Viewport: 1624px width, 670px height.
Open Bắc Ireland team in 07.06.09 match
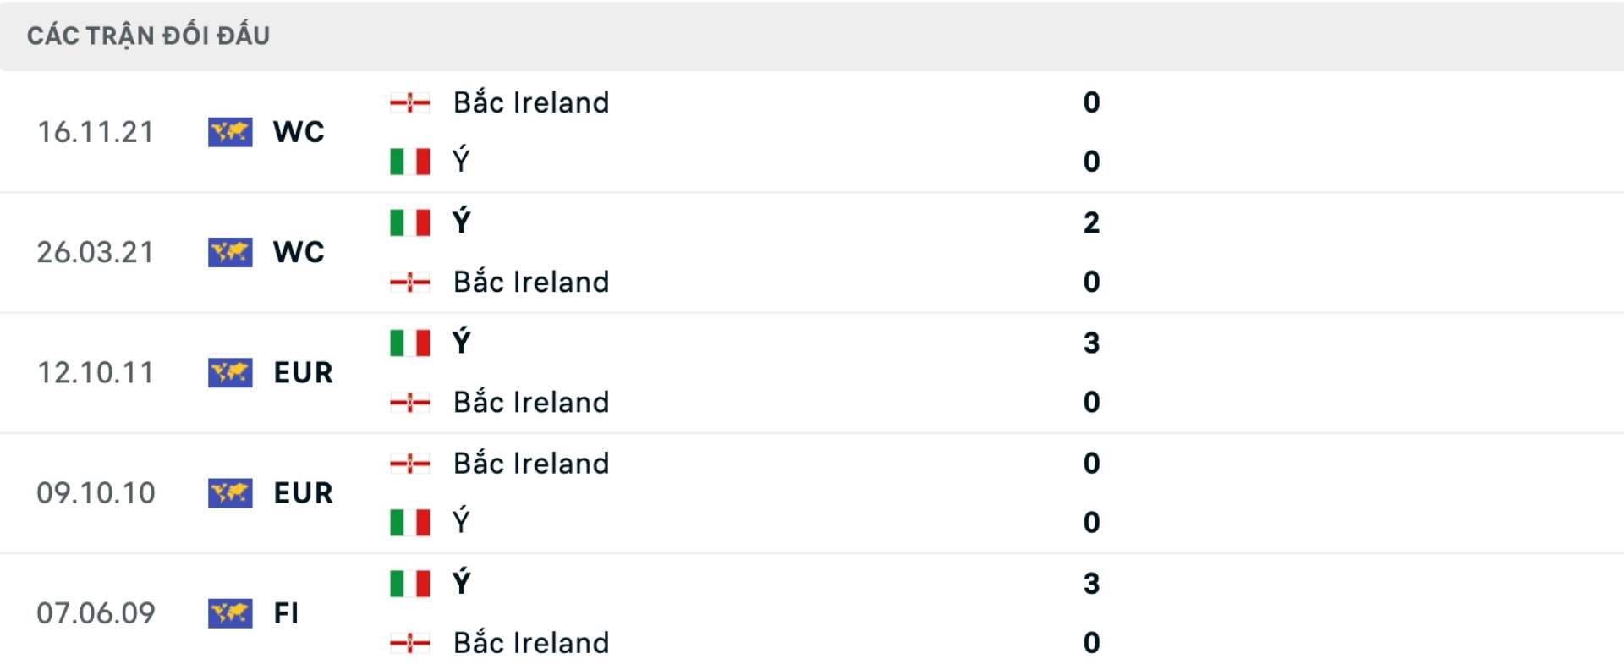coord(531,643)
